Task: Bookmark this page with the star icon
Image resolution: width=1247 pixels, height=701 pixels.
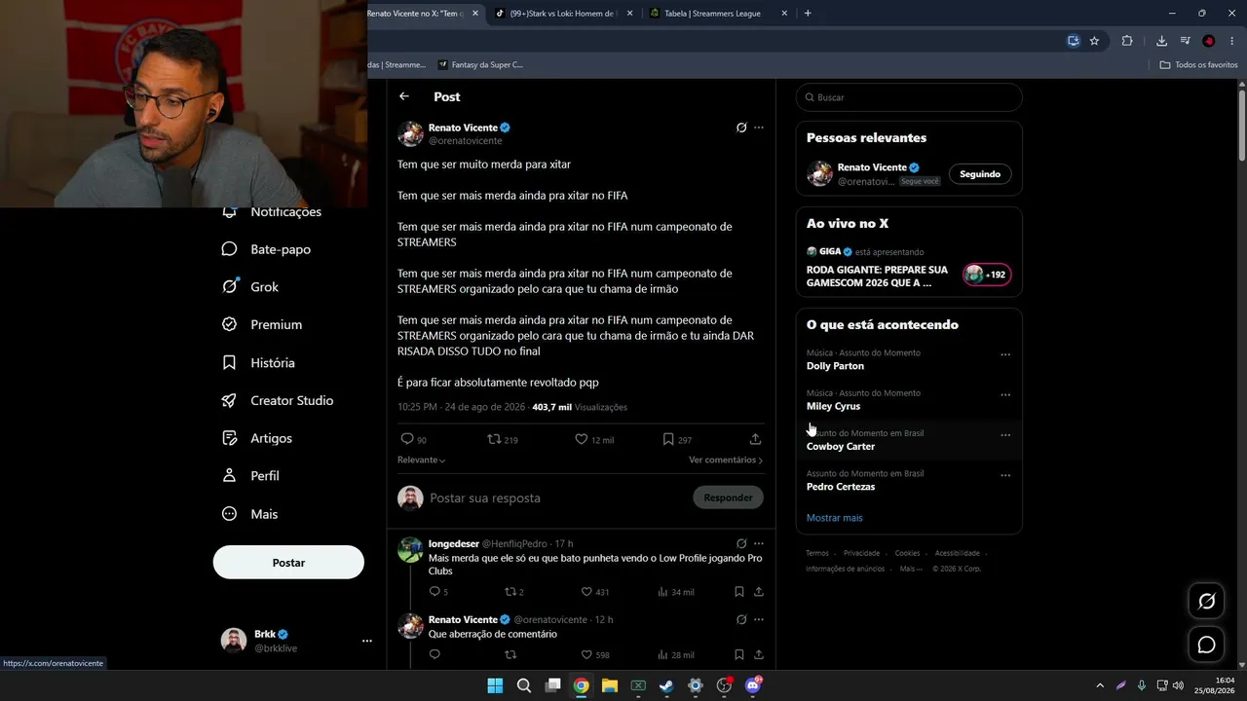Action: [x=1094, y=41]
